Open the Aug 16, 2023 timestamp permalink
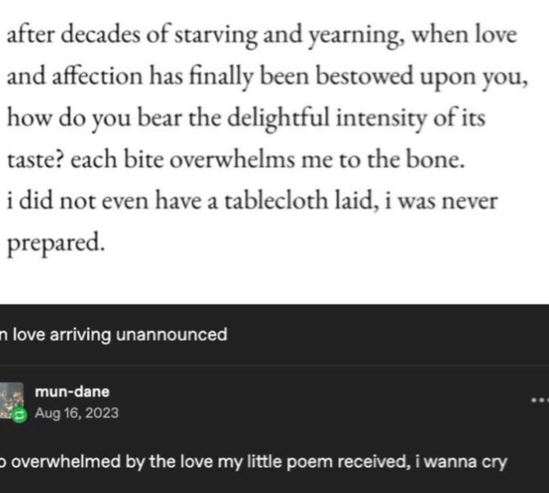 [76, 413]
